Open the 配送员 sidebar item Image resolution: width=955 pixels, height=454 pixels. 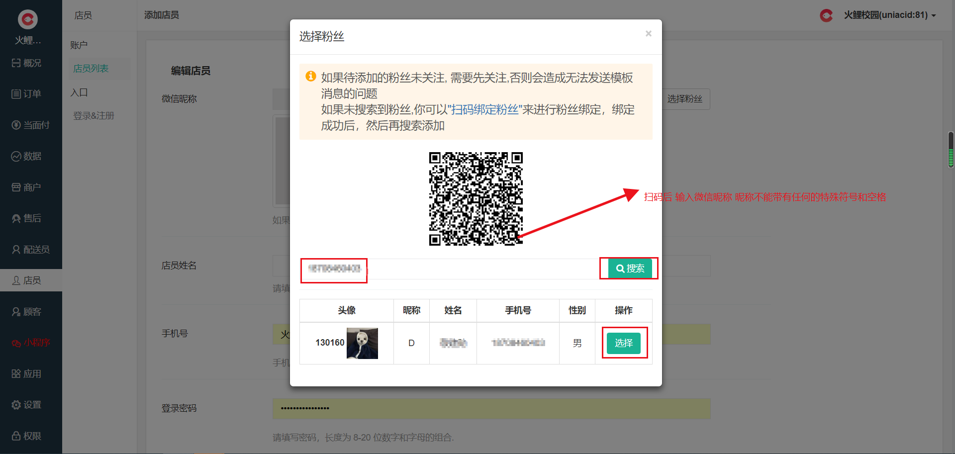pyautogui.click(x=31, y=250)
